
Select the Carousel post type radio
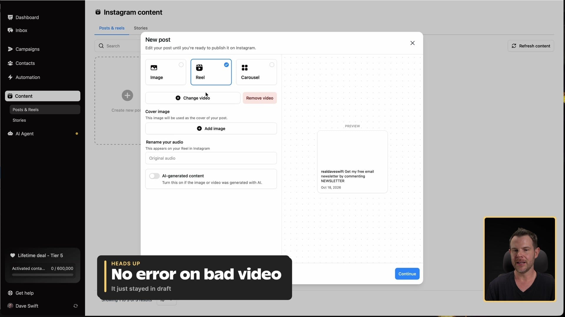[272, 65]
